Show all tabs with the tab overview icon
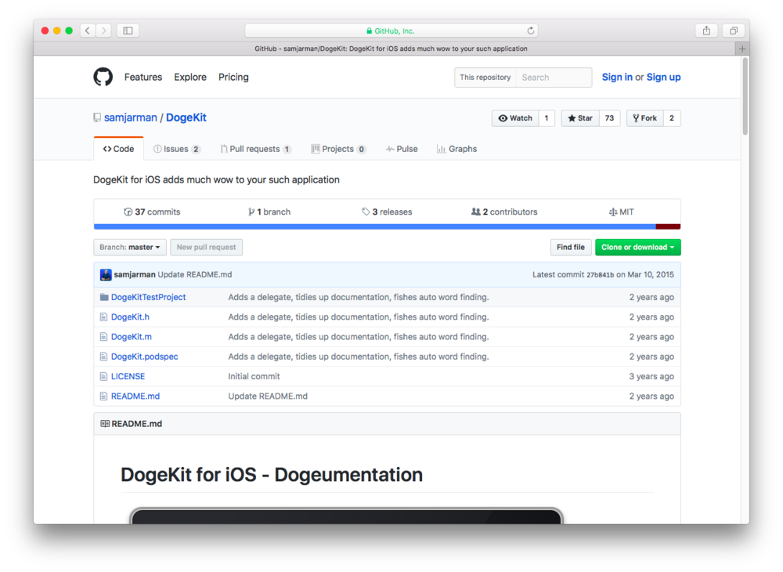 (x=734, y=31)
